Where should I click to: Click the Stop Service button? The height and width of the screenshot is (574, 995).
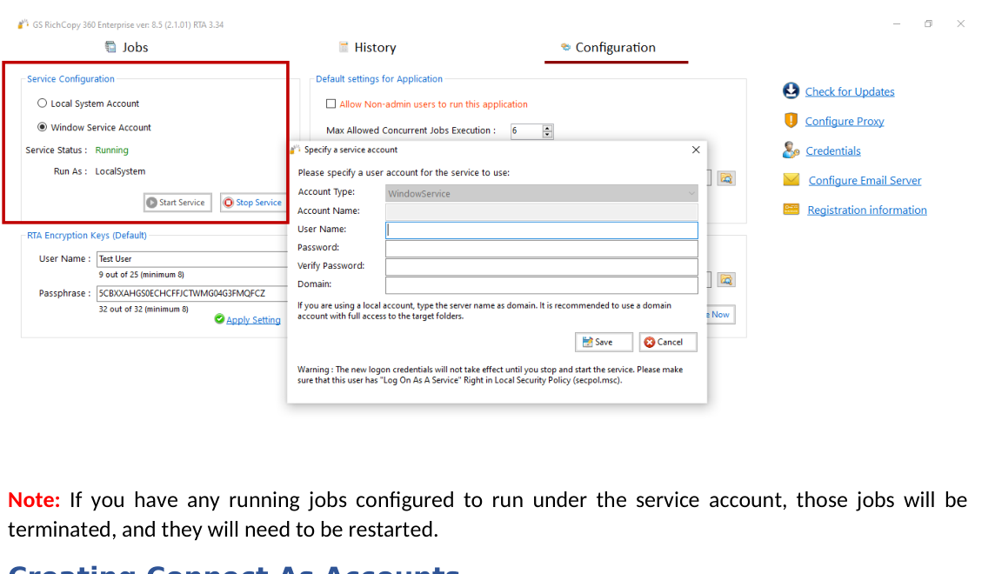click(x=253, y=203)
